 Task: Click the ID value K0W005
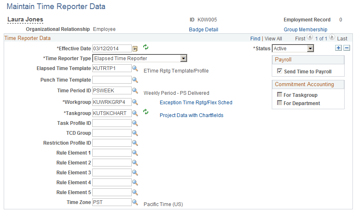(x=207, y=20)
